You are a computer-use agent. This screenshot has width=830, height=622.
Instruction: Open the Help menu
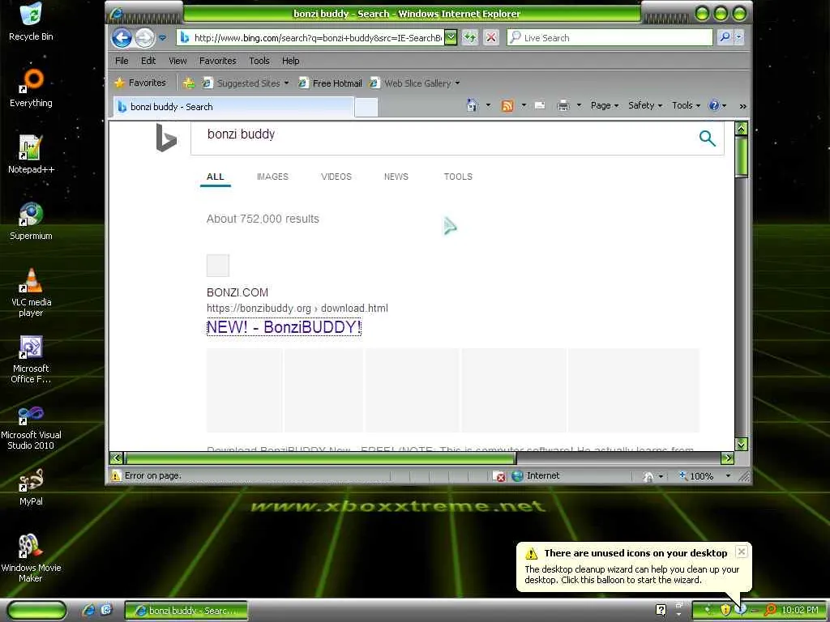[x=291, y=61]
